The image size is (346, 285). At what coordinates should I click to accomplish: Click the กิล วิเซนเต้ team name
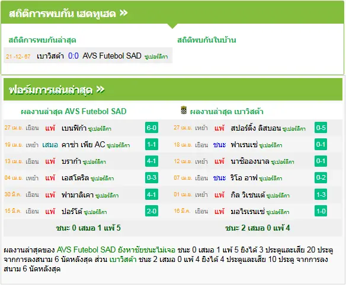click(x=248, y=195)
